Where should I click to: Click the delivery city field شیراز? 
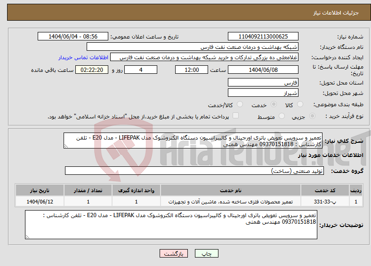click(263, 93)
